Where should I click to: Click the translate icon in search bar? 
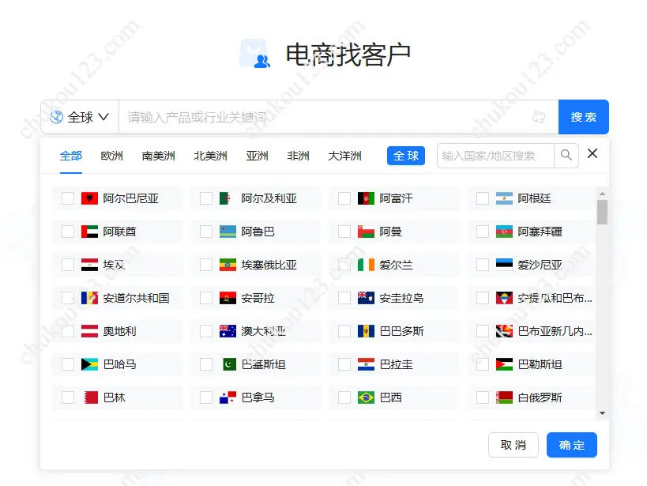(540, 117)
